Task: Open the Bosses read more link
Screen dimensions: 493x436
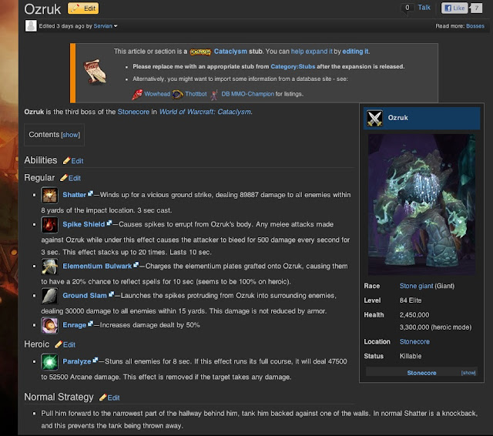Action: coord(475,26)
